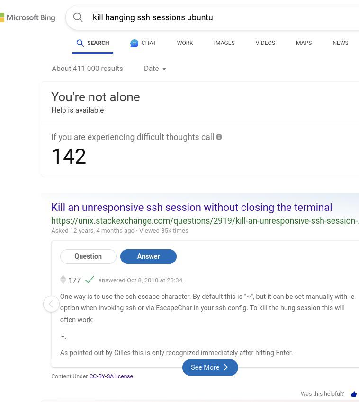Select the Question toggle button
Viewport: 359px width, 402px height.
click(88, 256)
